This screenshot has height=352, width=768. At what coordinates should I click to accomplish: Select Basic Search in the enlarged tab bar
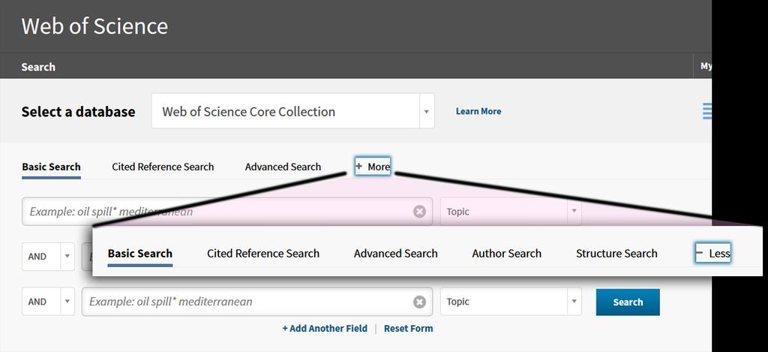click(140, 254)
